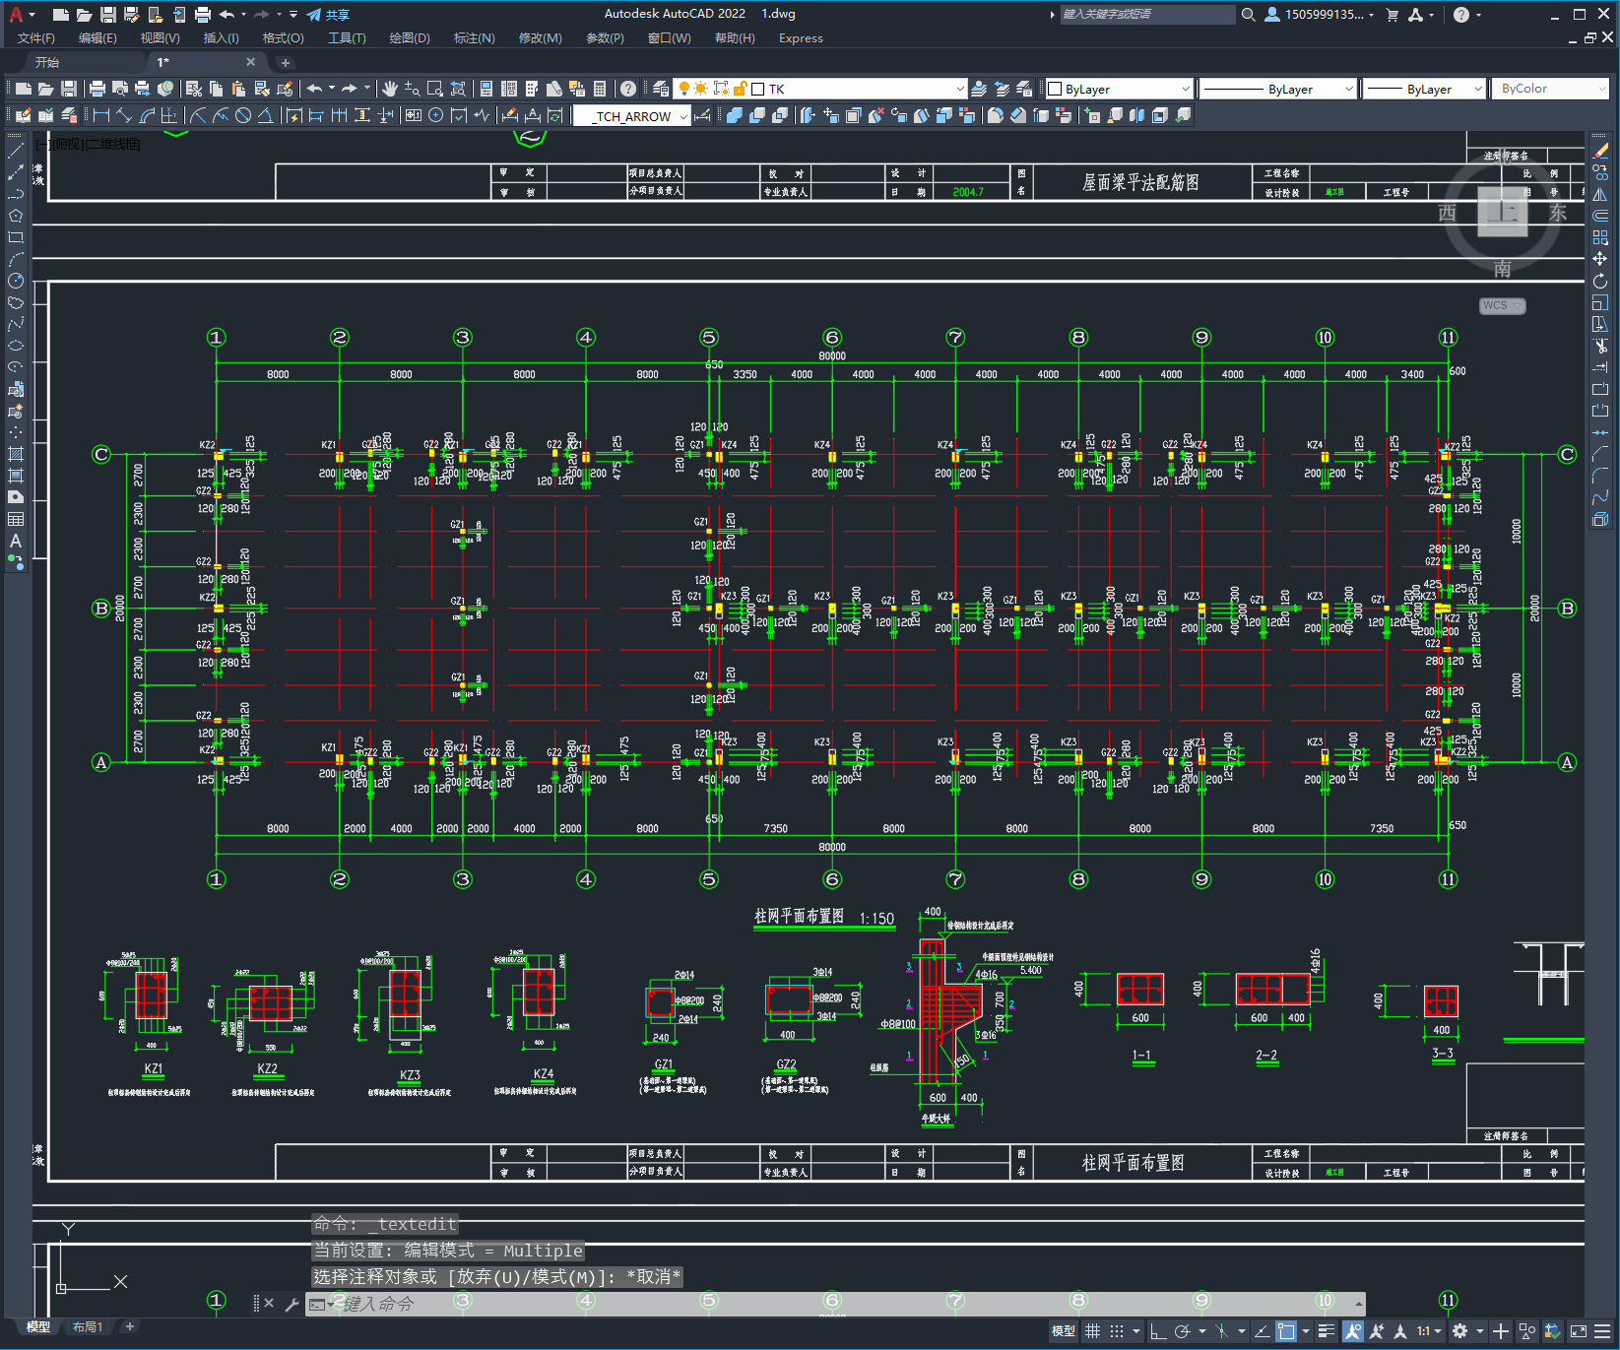Toggle lineweight display in status bar
Viewport: 1620px width, 1350px height.
point(1327,1331)
